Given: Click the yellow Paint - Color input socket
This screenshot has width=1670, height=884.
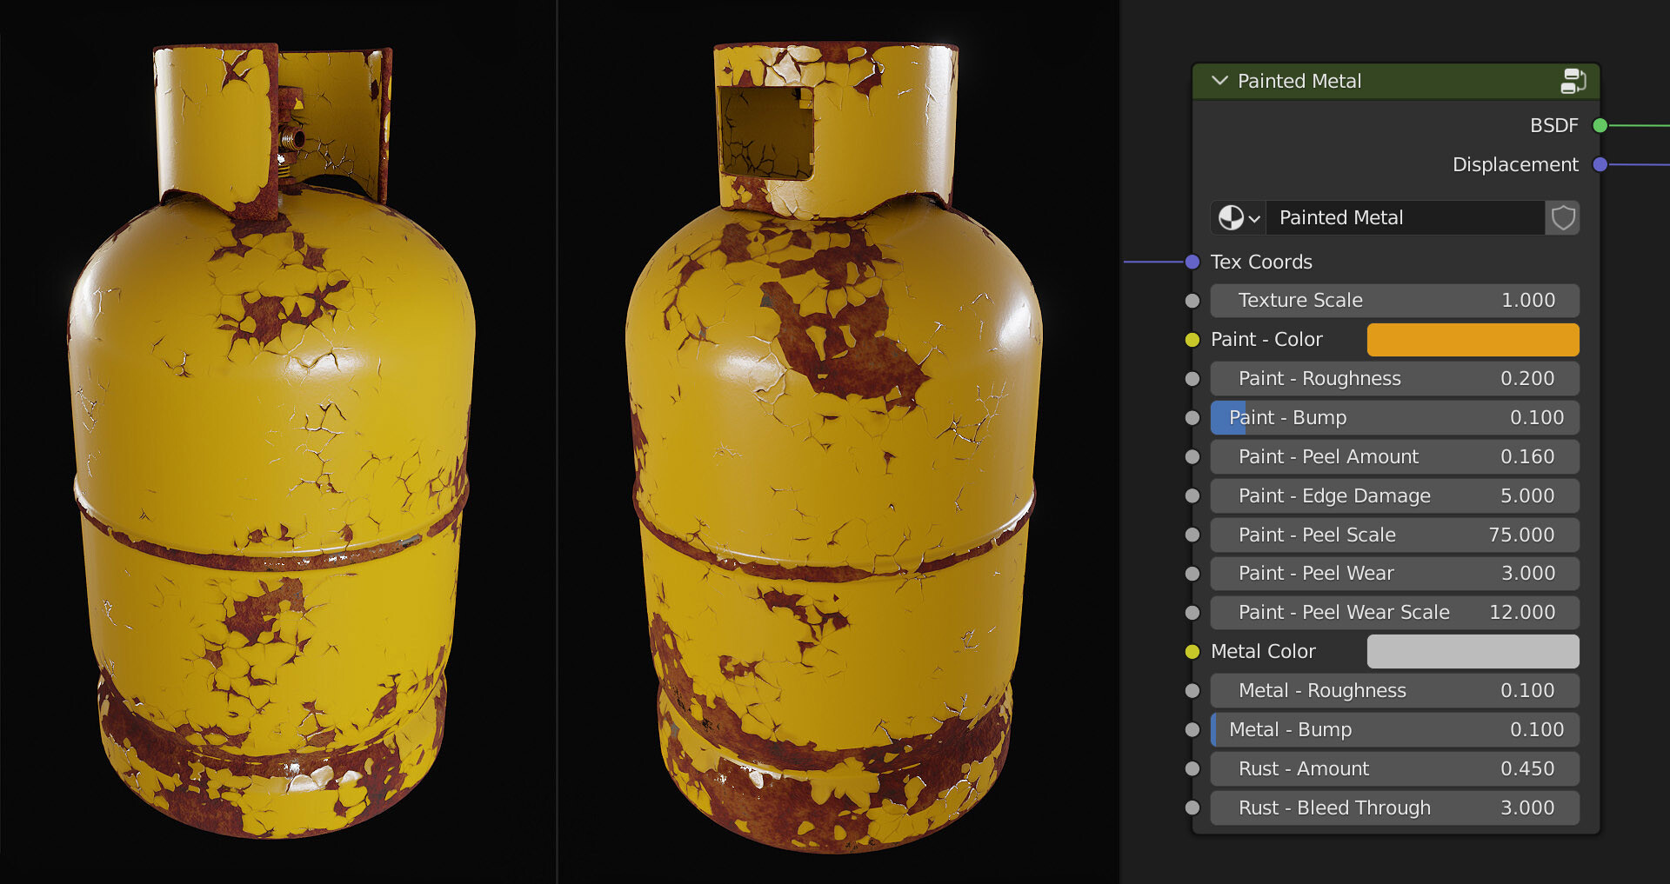Looking at the screenshot, I should pos(1192,339).
